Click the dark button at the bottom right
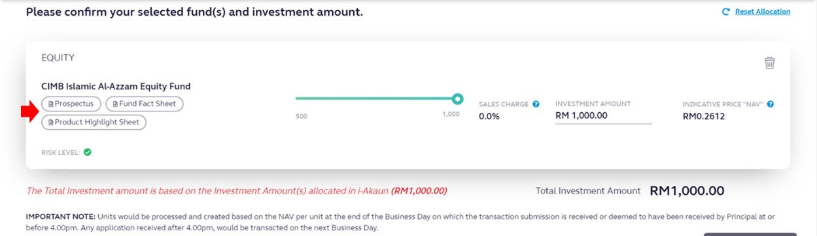Screen dimensions: 817x236 click(750, 234)
